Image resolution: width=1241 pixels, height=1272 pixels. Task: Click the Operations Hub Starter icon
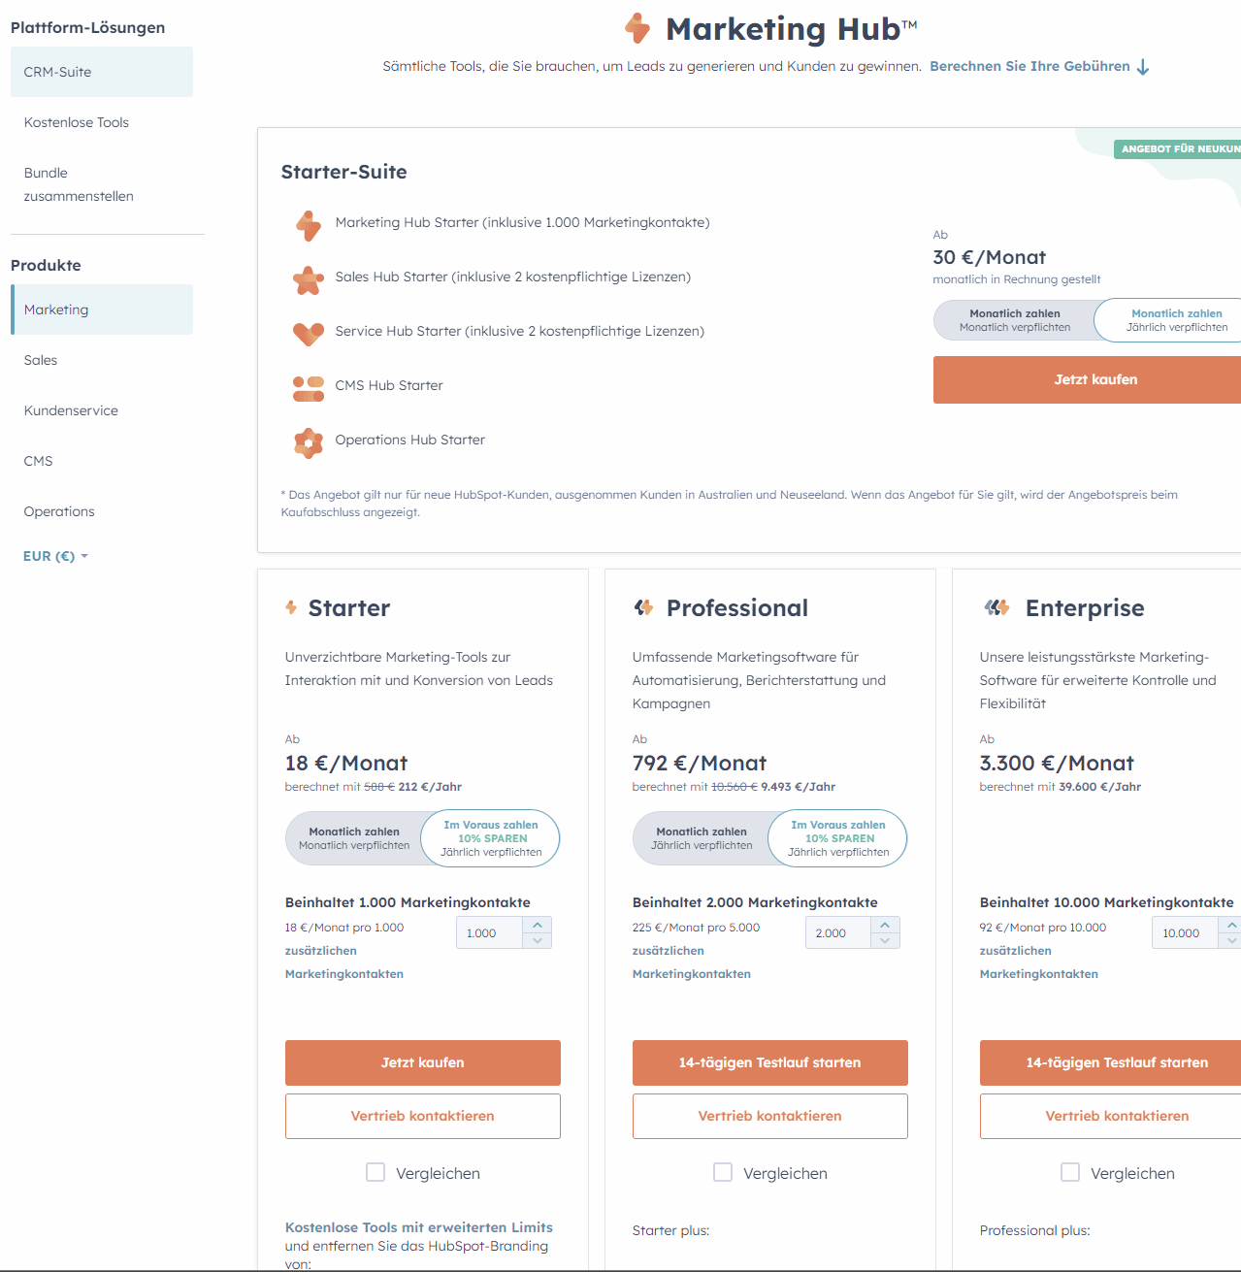point(309,442)
